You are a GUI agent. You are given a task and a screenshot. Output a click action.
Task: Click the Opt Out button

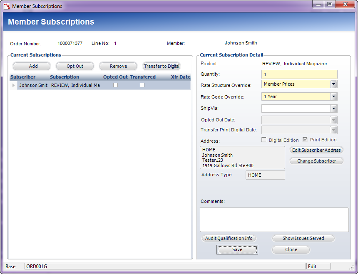tap(75, 66)
